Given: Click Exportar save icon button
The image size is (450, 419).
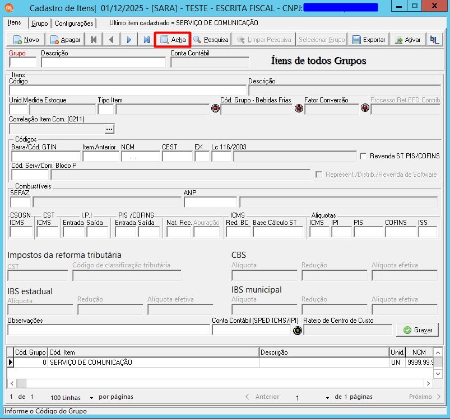Looking at the screenshot, I should click(x=369, y=40).
